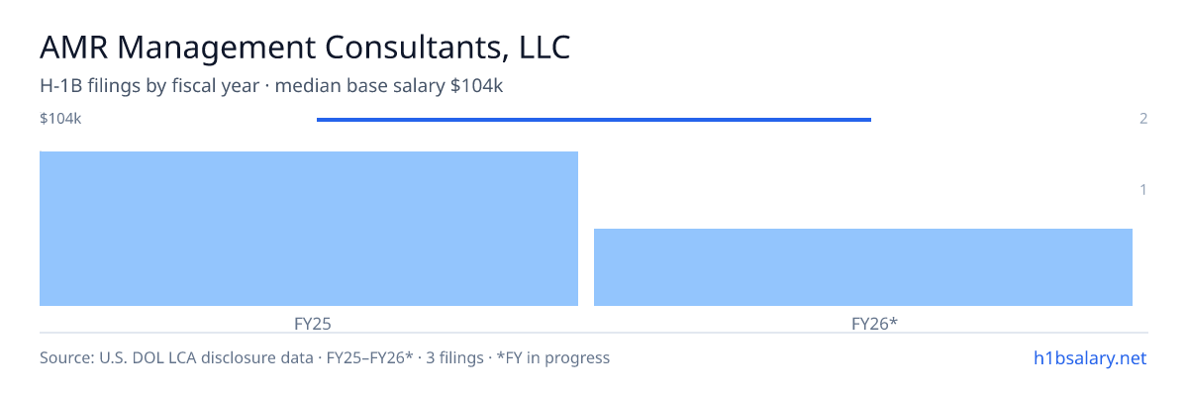Click the $104k salary axis label
Screen dimensions: 1188x396
click(60, 119)
